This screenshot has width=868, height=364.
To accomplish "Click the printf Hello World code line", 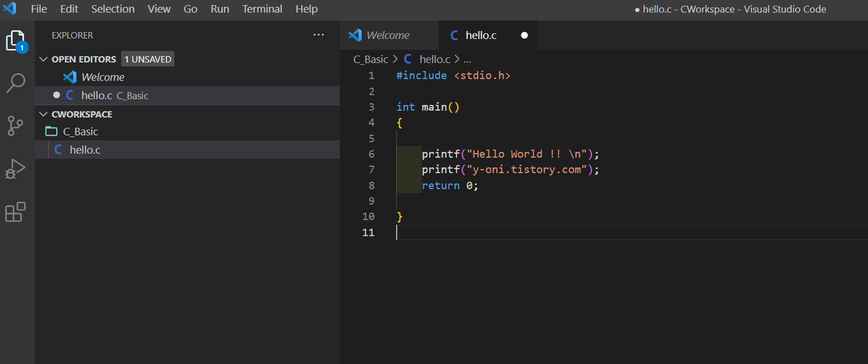I will pos(510,154).
